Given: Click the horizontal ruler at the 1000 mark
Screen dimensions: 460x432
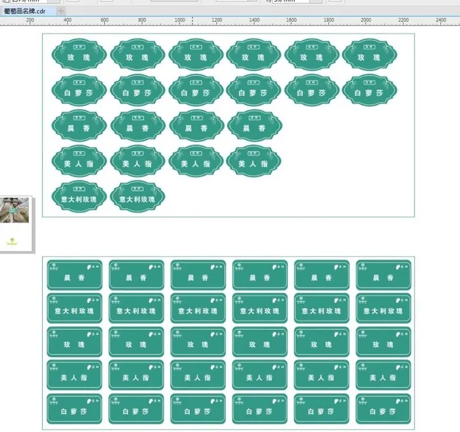Looking at the screenshot, I should pos(179,21).
